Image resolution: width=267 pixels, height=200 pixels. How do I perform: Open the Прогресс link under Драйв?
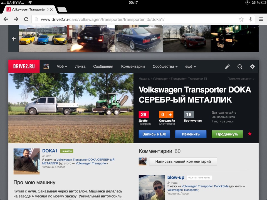tap(145, 124)
